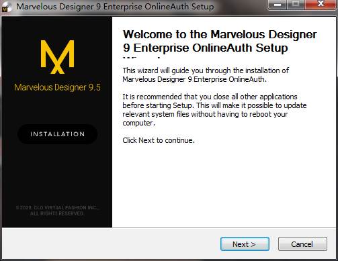Click the 'Welcome to the Marvelous Designer' heading
Viewport: 338px width, 261px height.
(x=220, y=42)
